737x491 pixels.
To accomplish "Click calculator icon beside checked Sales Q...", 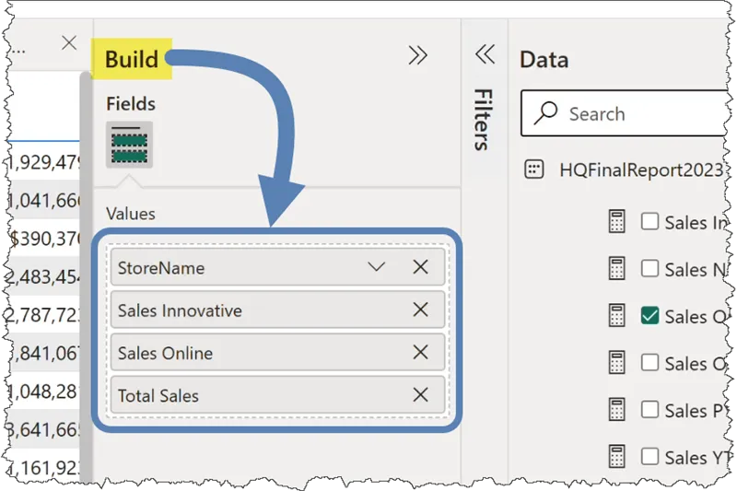I will click(616, 316).
